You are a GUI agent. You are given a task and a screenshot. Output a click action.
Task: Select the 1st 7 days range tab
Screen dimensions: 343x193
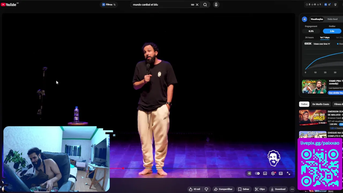325,38
